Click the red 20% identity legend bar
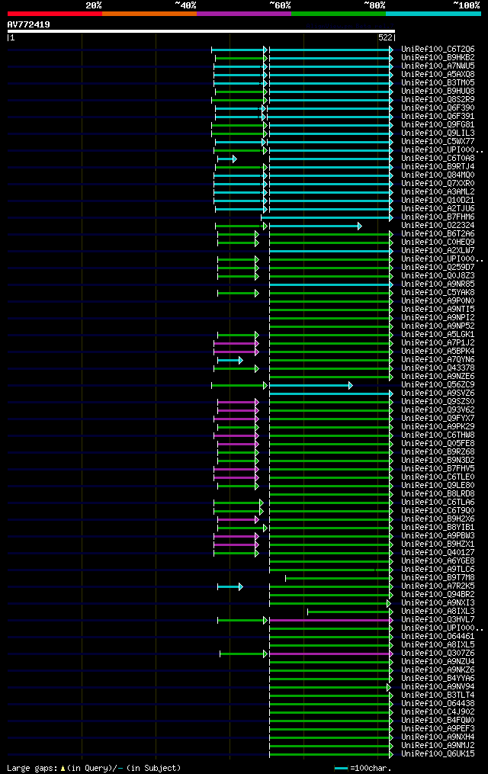The image size is (488, 774). [55, 14]
